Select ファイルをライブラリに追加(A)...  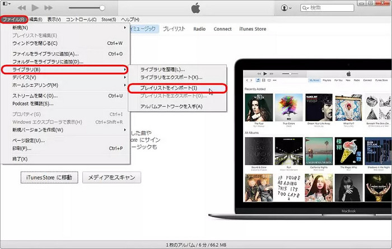point(66,54)
